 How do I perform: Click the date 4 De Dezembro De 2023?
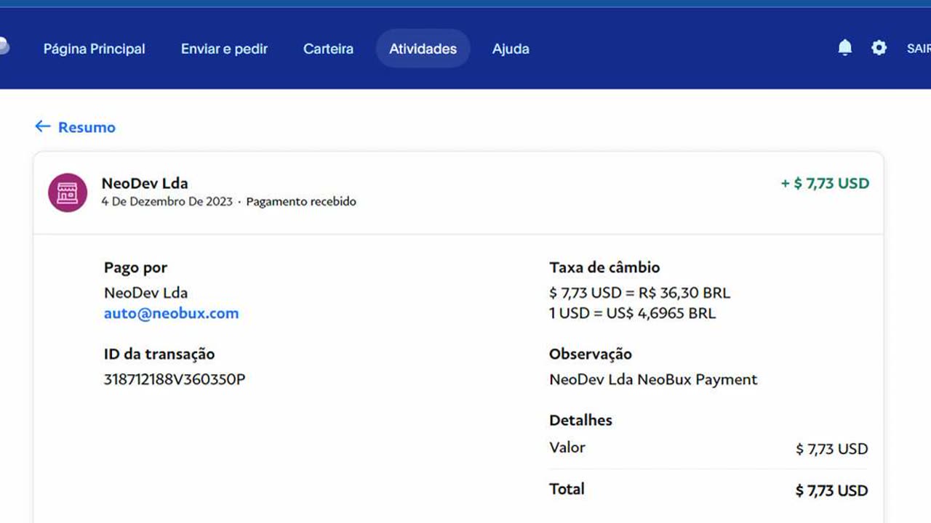click(x=167, y=201)
